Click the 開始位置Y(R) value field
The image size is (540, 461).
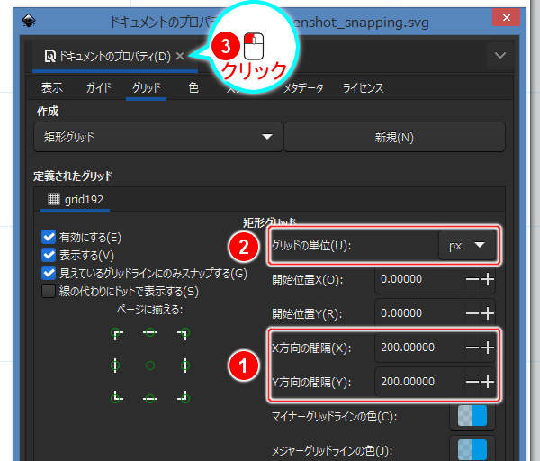pos(418,313)
